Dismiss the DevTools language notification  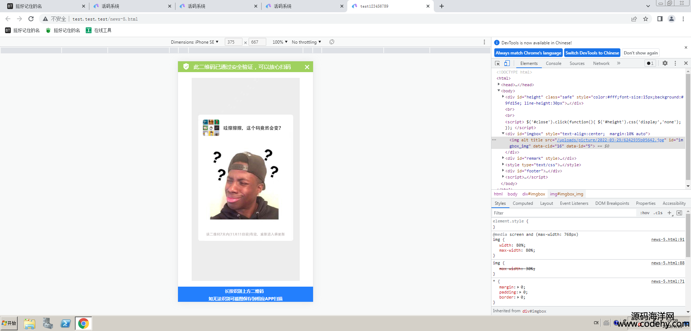coord(686,48)
